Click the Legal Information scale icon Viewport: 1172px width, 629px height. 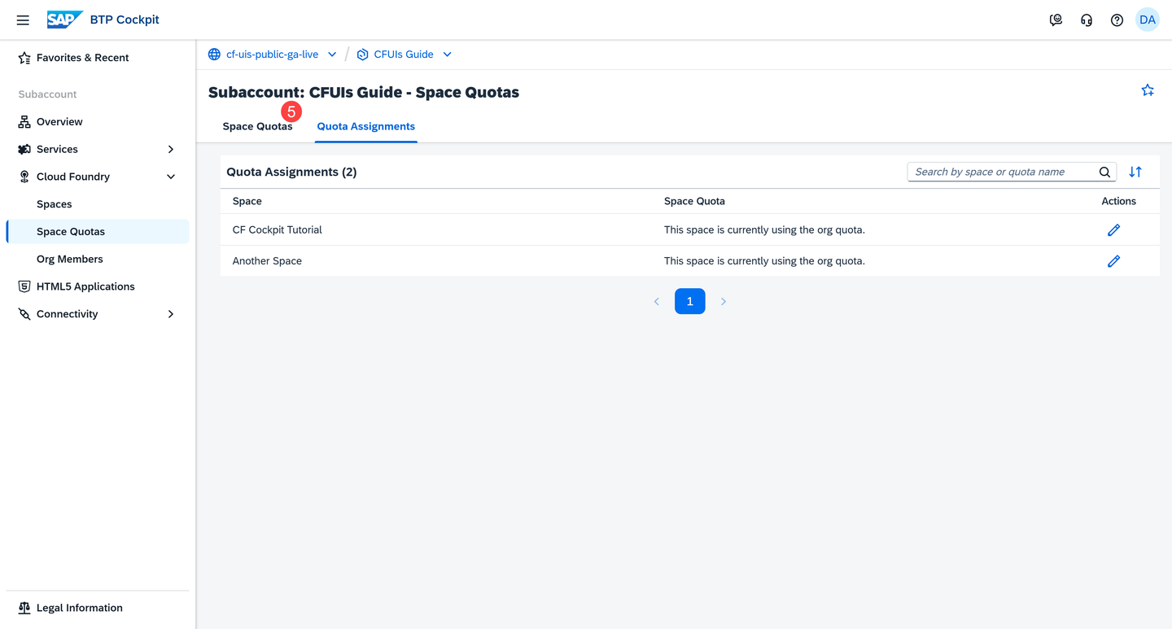tap(24, 608)
